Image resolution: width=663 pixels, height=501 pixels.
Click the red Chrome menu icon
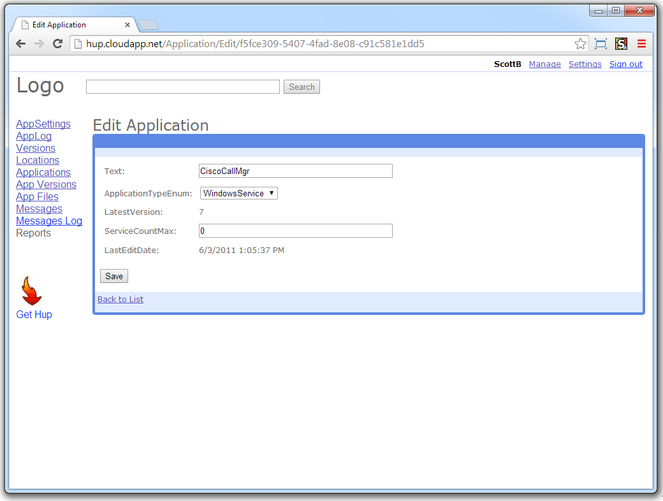641,44
